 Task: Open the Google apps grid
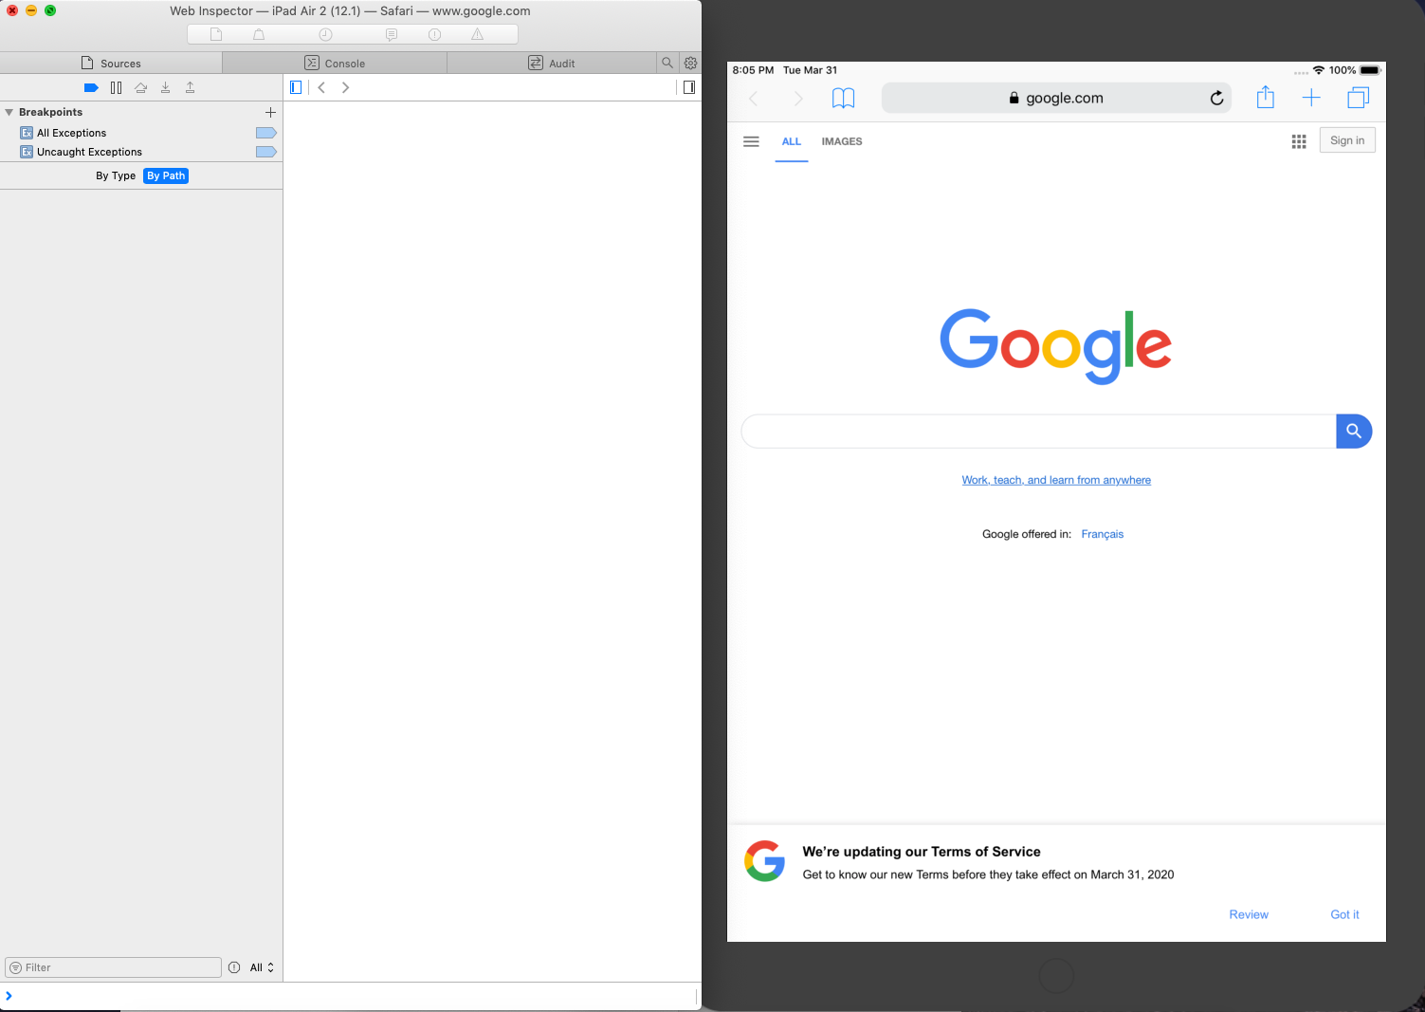coord(1299,141)
